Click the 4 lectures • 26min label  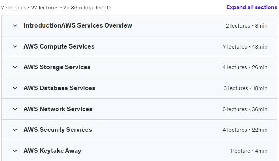[245, 67]
